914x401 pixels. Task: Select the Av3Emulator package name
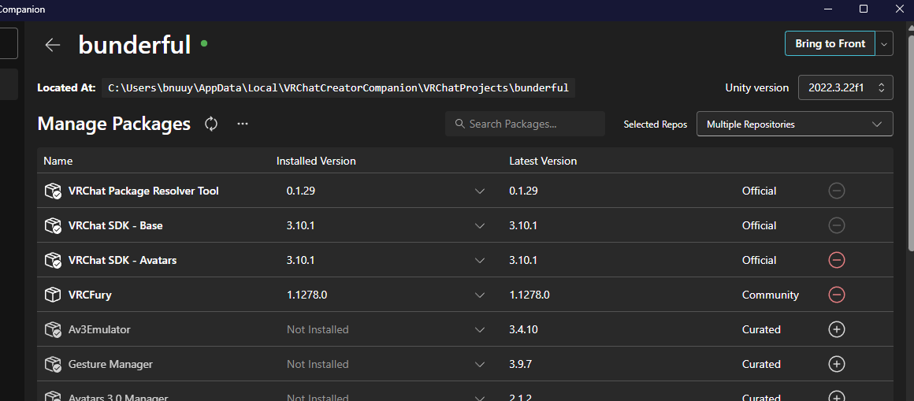coord(99,329)
